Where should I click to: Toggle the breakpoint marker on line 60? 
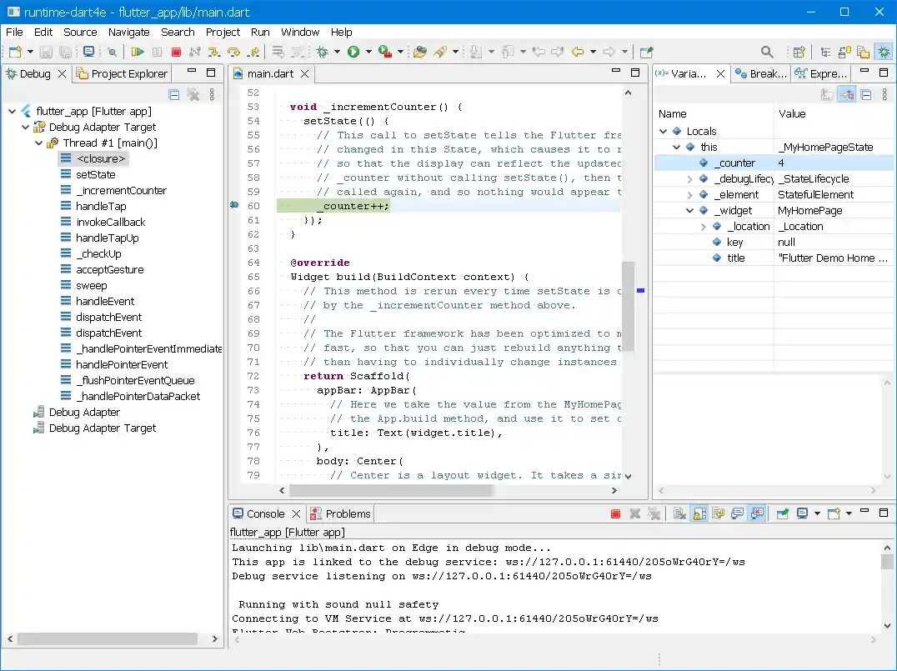[234, 205]
